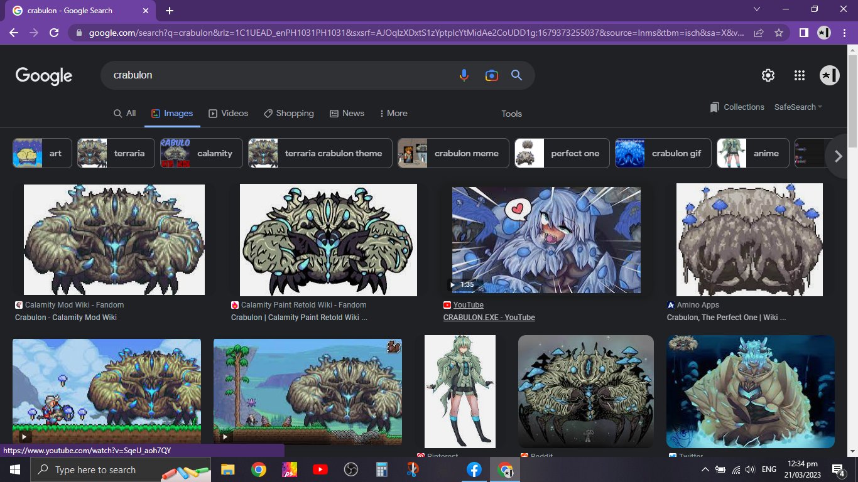Screen dimensions: 858x482
Task: Open Facebook icon in taskbar
Action: 474,469
